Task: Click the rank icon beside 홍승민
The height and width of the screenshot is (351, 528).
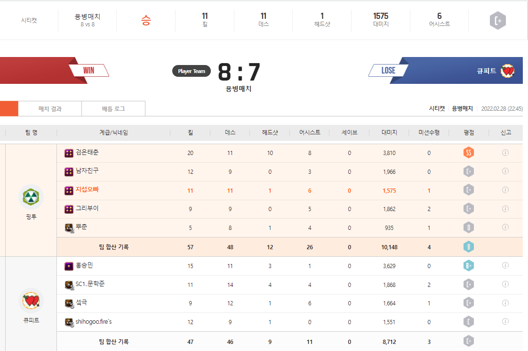Action: tap(69, 266)
